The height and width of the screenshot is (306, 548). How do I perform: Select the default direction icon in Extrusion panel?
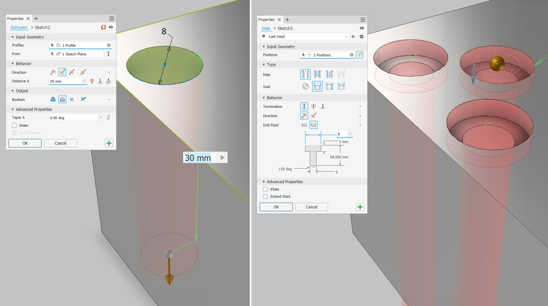click(x=53, y=72)
